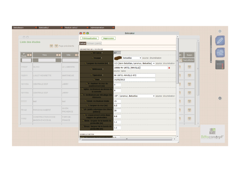Open the ruler and set-square widget
The width and height of the screenshot is (240, 169).
click(x=220, y=53)
